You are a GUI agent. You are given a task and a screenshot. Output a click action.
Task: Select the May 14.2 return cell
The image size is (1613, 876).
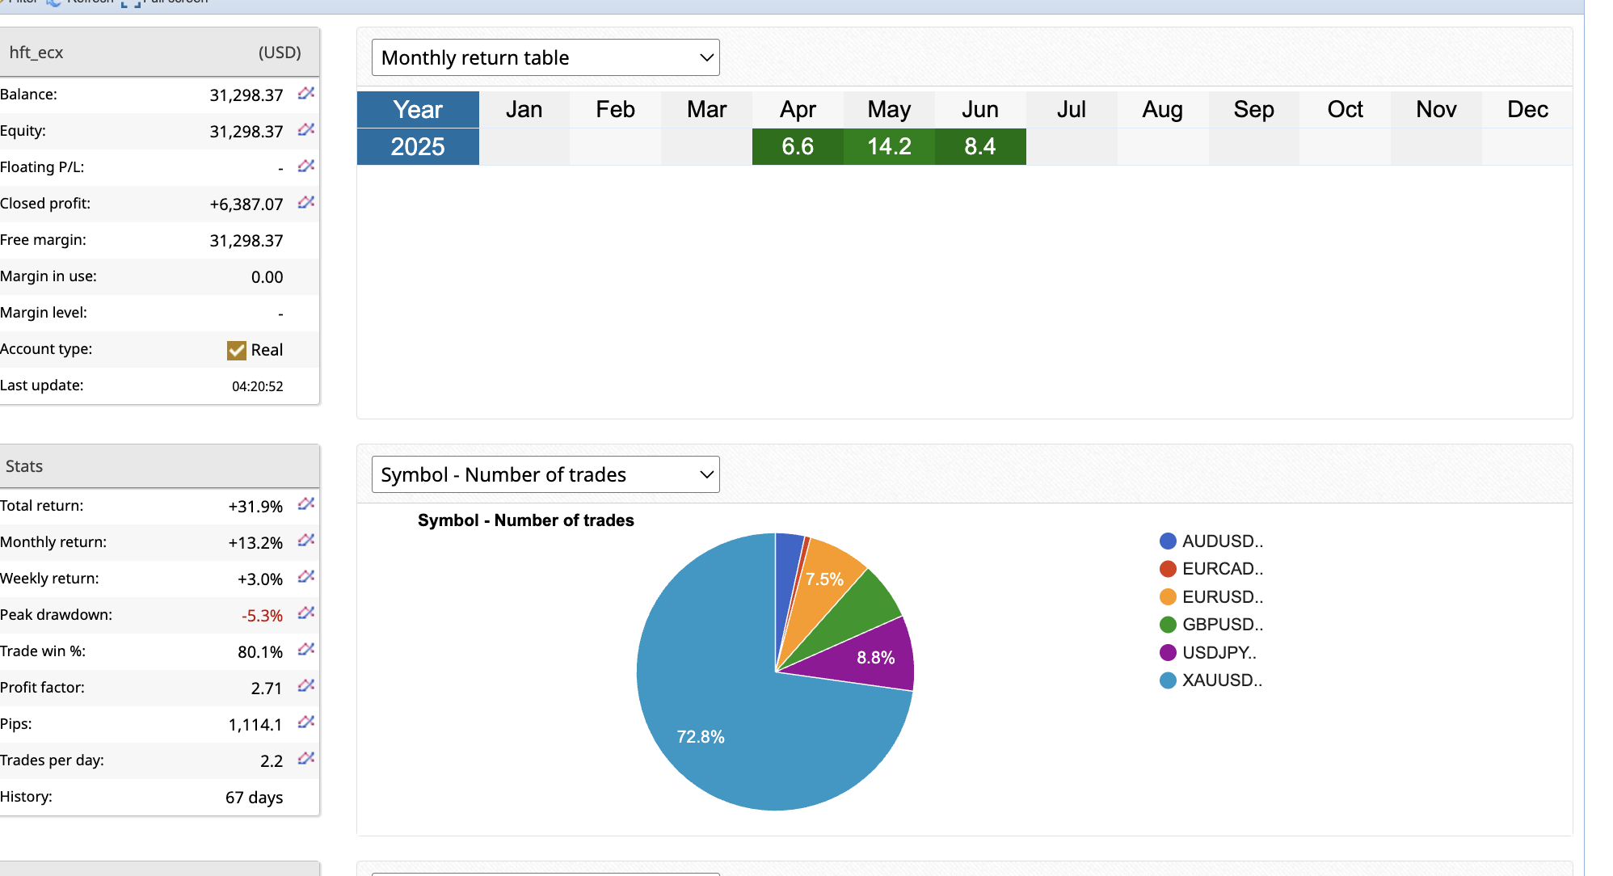[x=889, y=146]
